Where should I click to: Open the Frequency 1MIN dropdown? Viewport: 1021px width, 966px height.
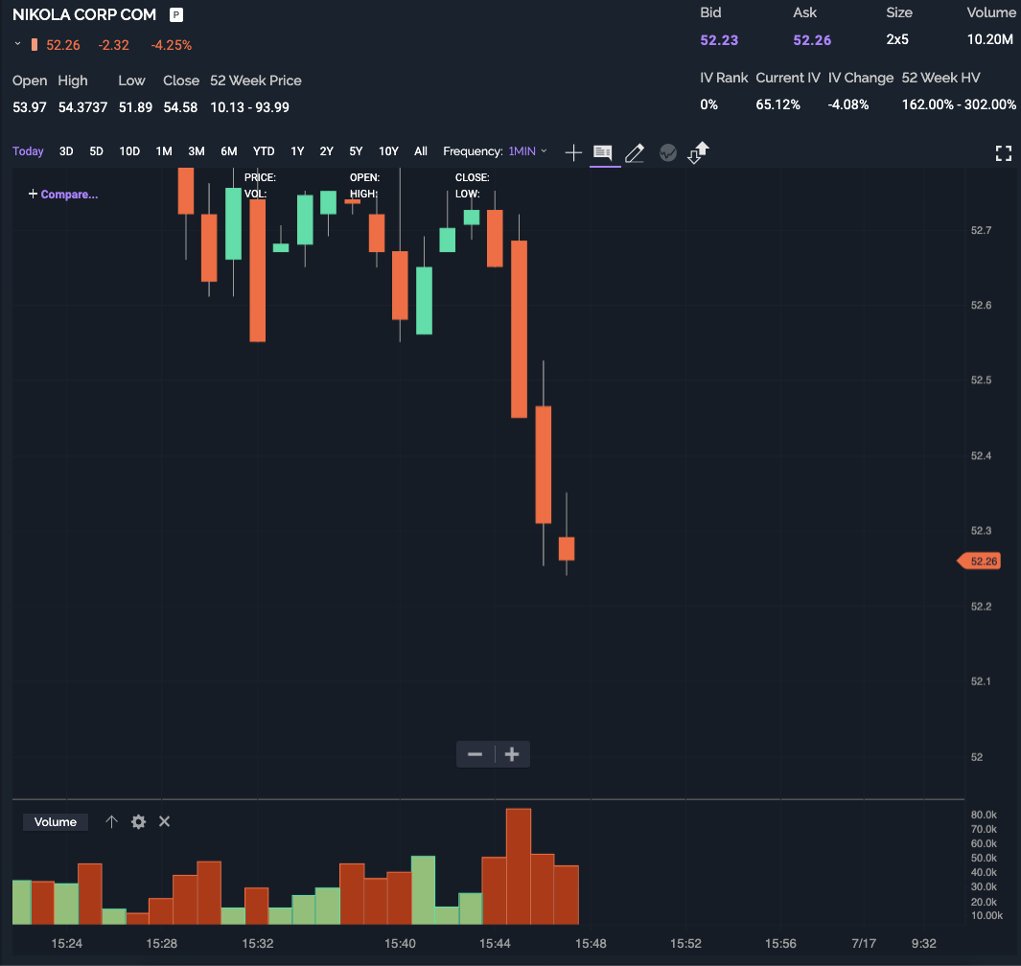(x=527, y=151)
